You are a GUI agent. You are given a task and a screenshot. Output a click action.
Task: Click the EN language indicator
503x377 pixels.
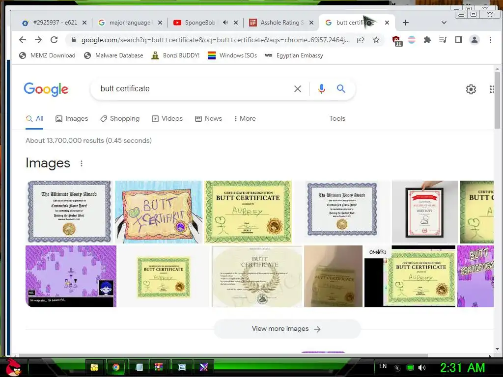pyautogui.click(x=383, y=366)
